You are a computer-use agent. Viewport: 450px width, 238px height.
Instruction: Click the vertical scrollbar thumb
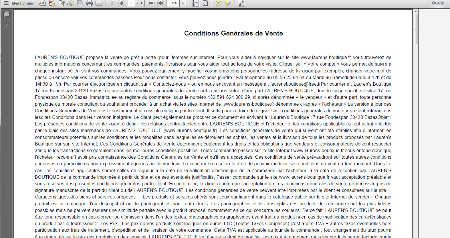point(416,29)
